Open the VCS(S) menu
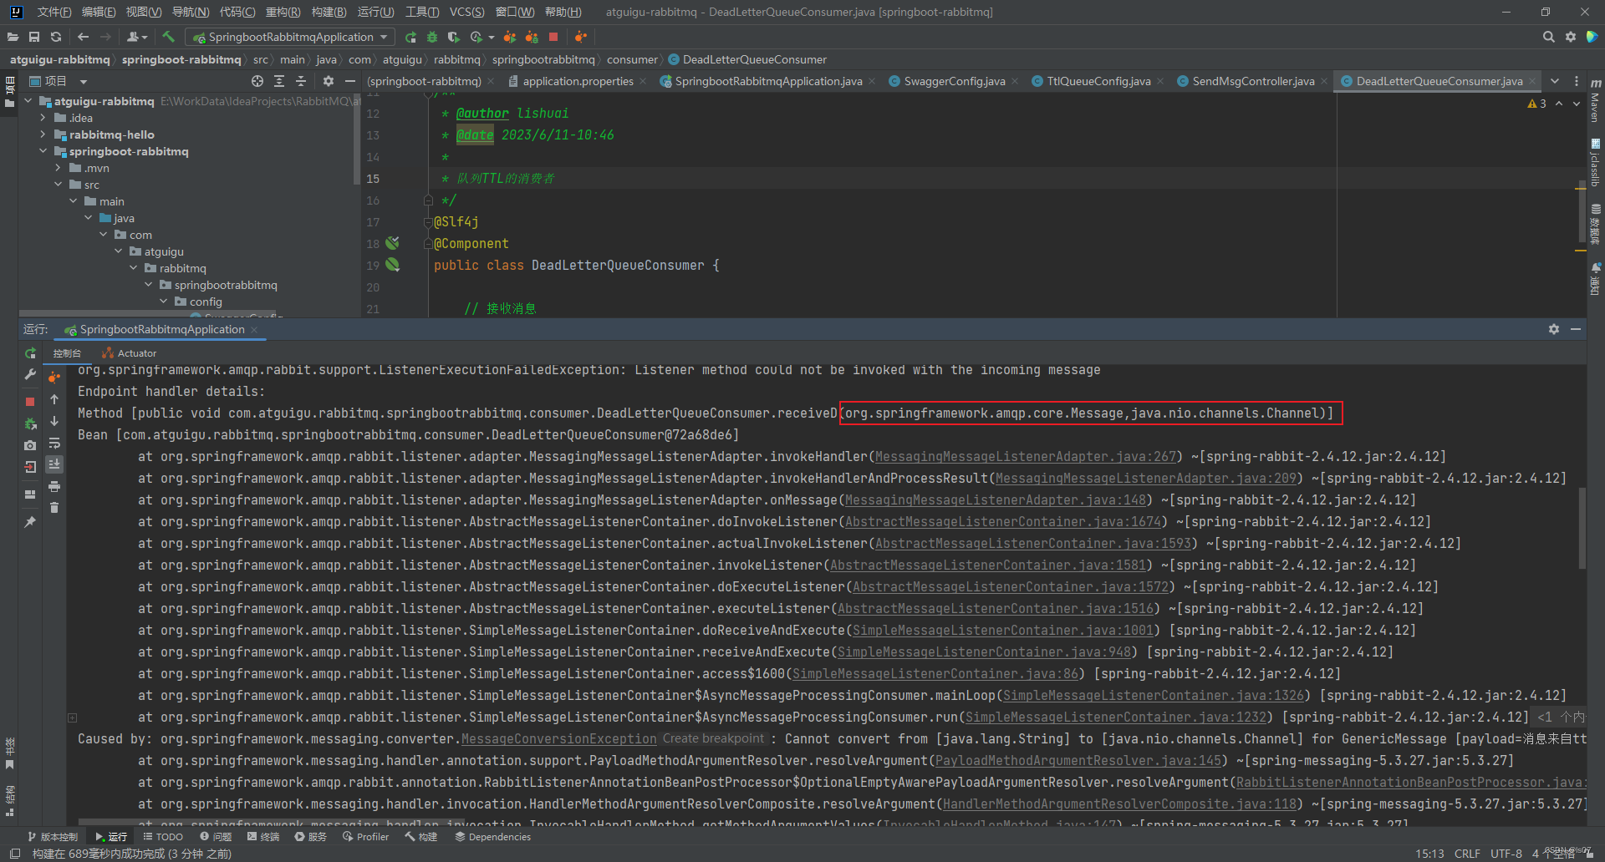 click(466, 12)
